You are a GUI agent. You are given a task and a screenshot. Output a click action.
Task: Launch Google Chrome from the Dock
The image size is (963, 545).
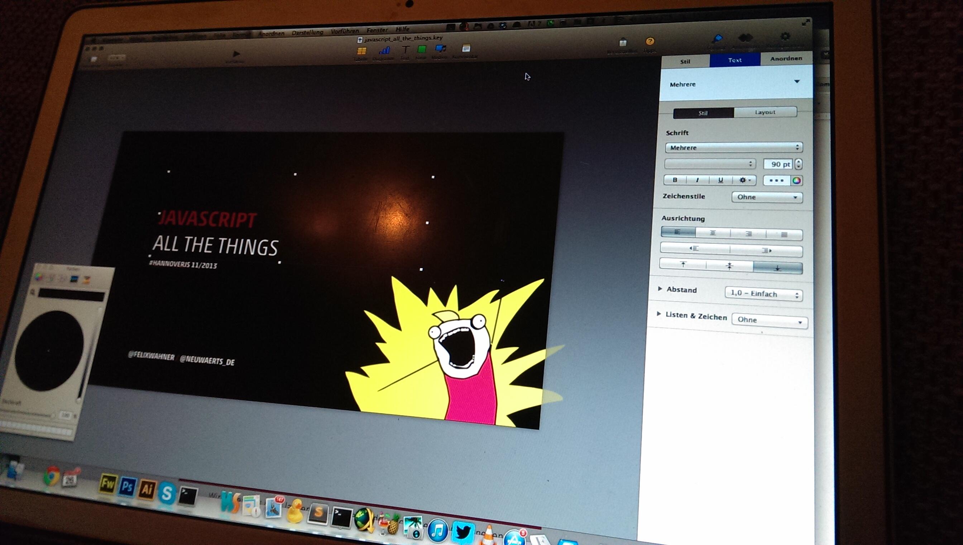pyautogui.click(x=51, y=476)
